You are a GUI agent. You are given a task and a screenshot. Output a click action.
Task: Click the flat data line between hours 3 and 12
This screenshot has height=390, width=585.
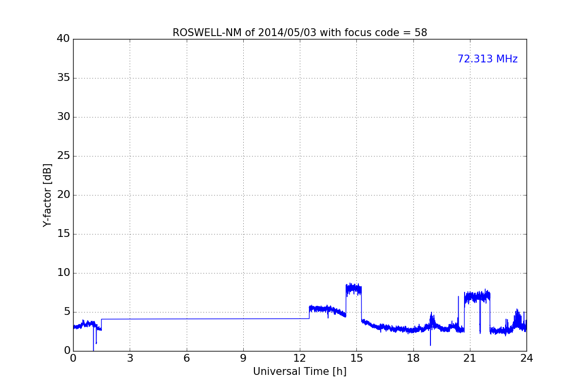point(205,319)
